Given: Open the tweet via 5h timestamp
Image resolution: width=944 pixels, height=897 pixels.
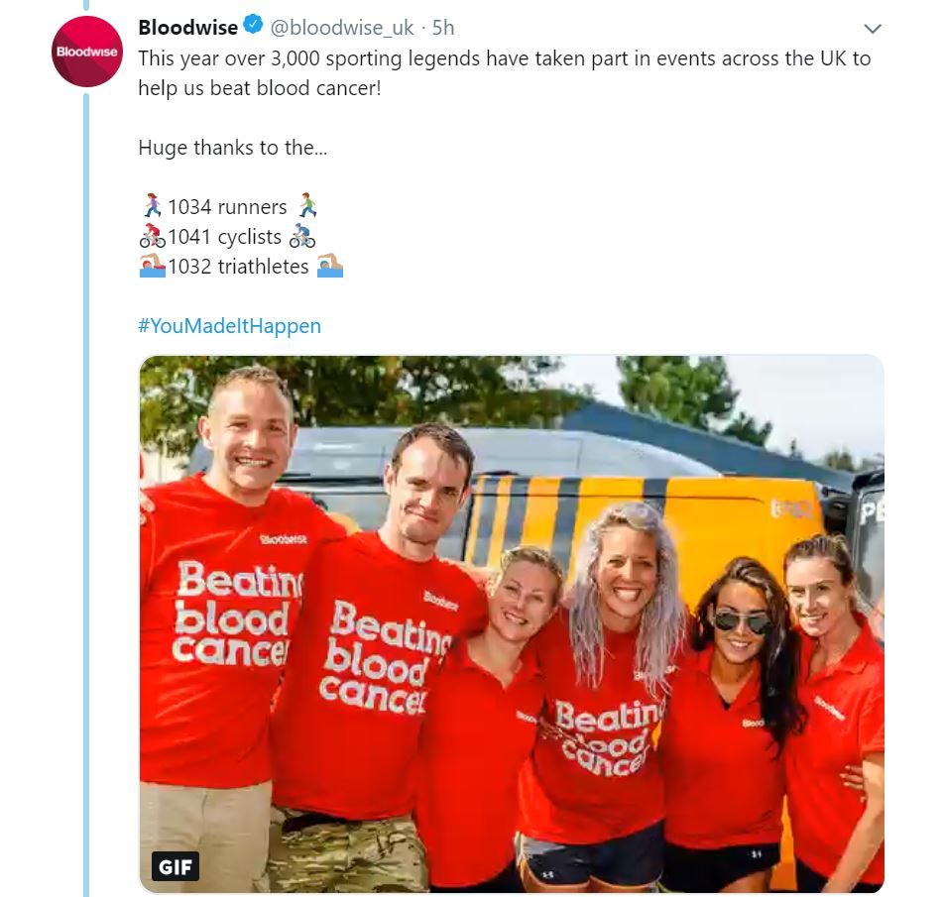Looking at the screenshot, I should pos(443,28).
